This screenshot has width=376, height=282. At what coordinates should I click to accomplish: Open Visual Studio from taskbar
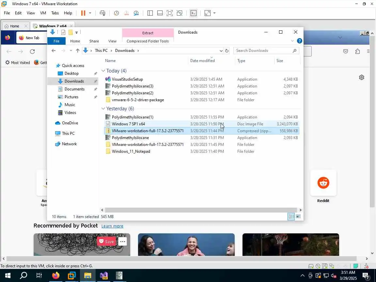[103, 275]
